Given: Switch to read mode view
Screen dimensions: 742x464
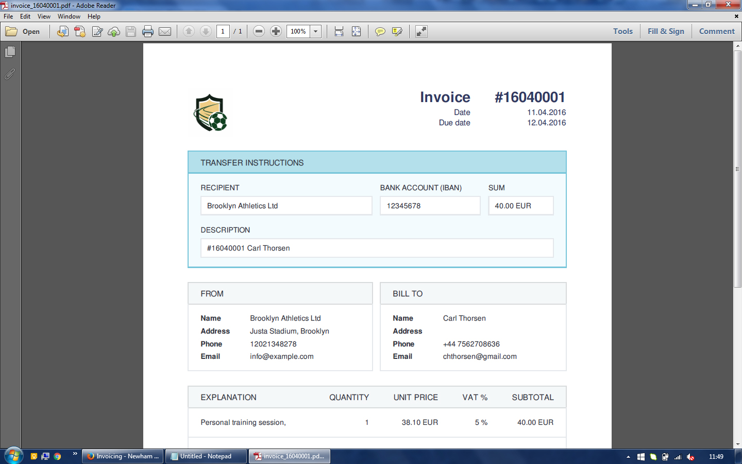Looking at the screenshot, I should (421, 31).
